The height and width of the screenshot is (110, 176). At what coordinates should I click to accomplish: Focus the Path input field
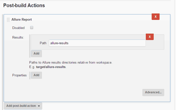(x=97, y=43)
